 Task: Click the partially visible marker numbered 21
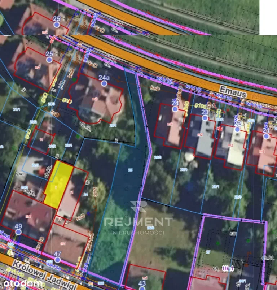266,136
